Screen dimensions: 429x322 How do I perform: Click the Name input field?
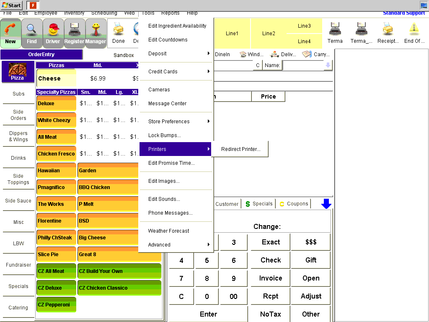[303, 65]
